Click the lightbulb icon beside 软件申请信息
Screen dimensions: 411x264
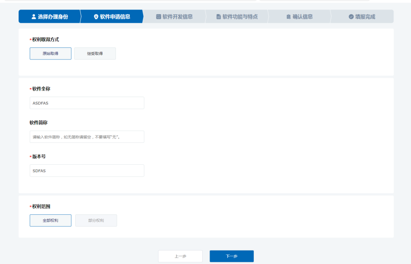96,17
